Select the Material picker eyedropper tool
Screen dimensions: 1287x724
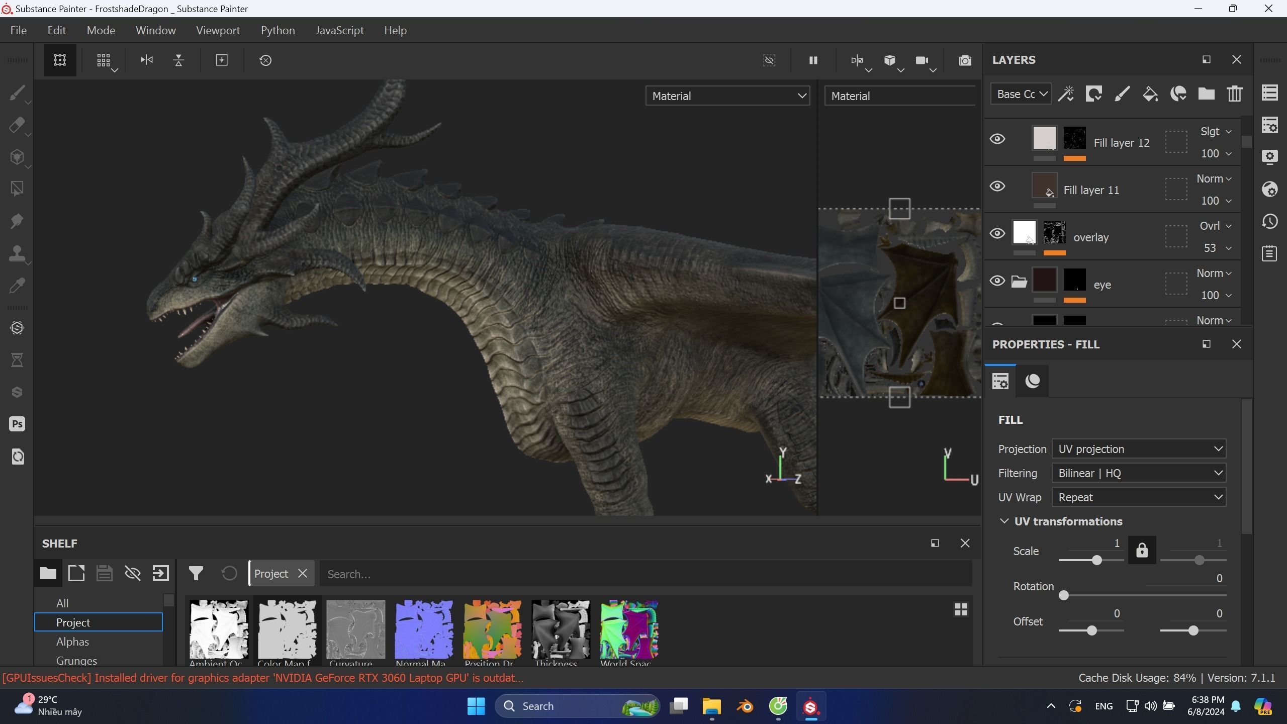[17, 286]
